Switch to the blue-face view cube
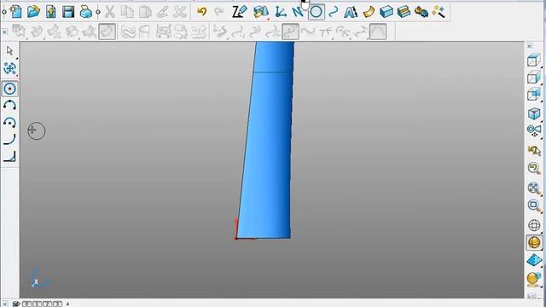 (534, 95)
